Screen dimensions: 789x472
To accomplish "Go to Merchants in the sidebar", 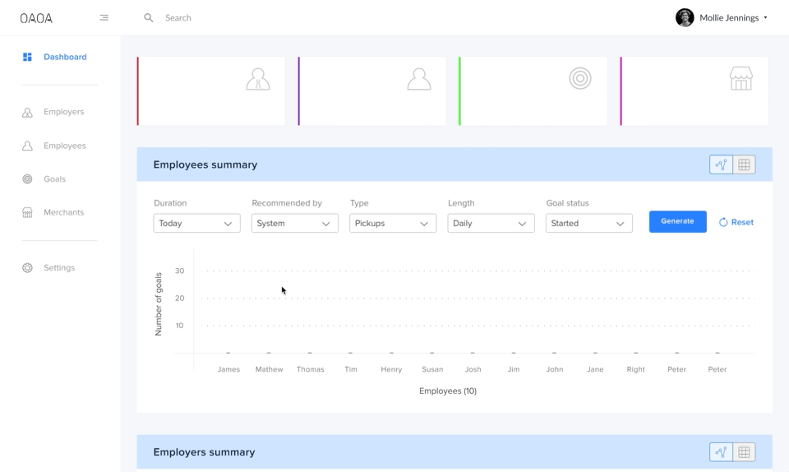I will (x=63, y=212).
